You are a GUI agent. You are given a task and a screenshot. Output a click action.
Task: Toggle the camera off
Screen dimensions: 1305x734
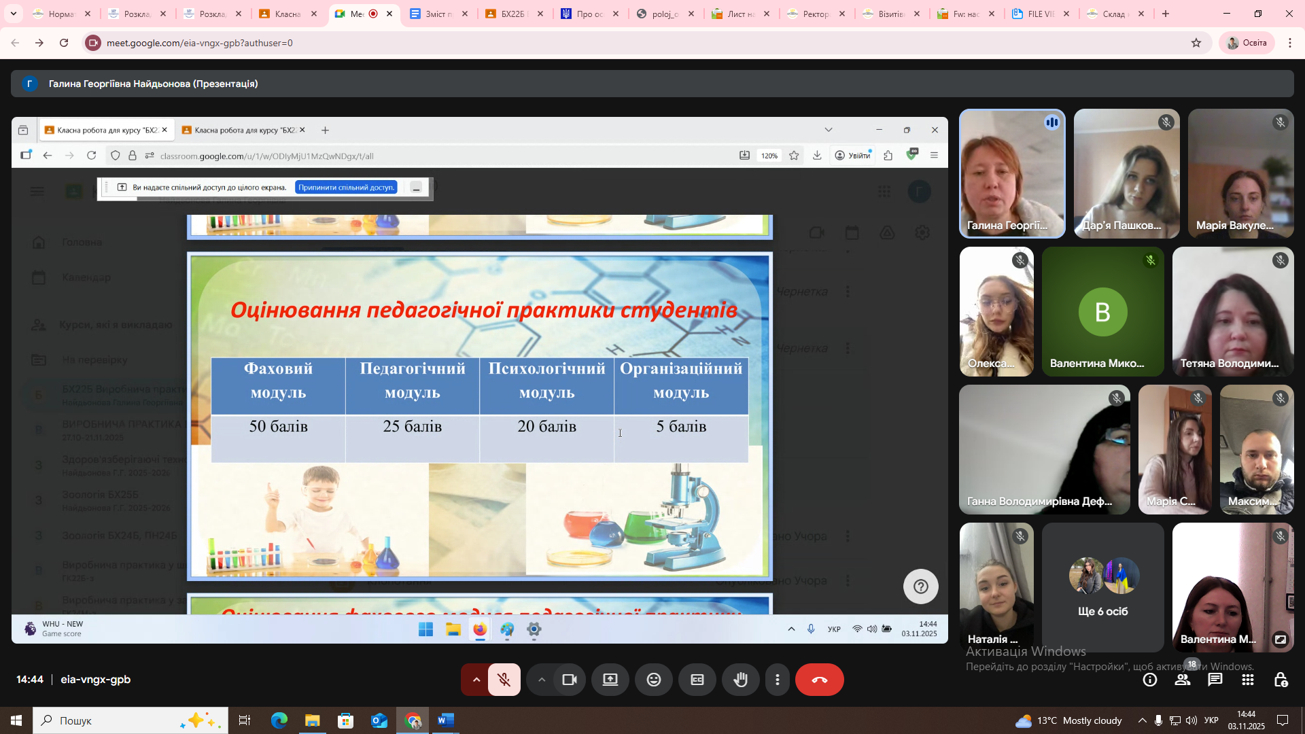pos(570,680)
